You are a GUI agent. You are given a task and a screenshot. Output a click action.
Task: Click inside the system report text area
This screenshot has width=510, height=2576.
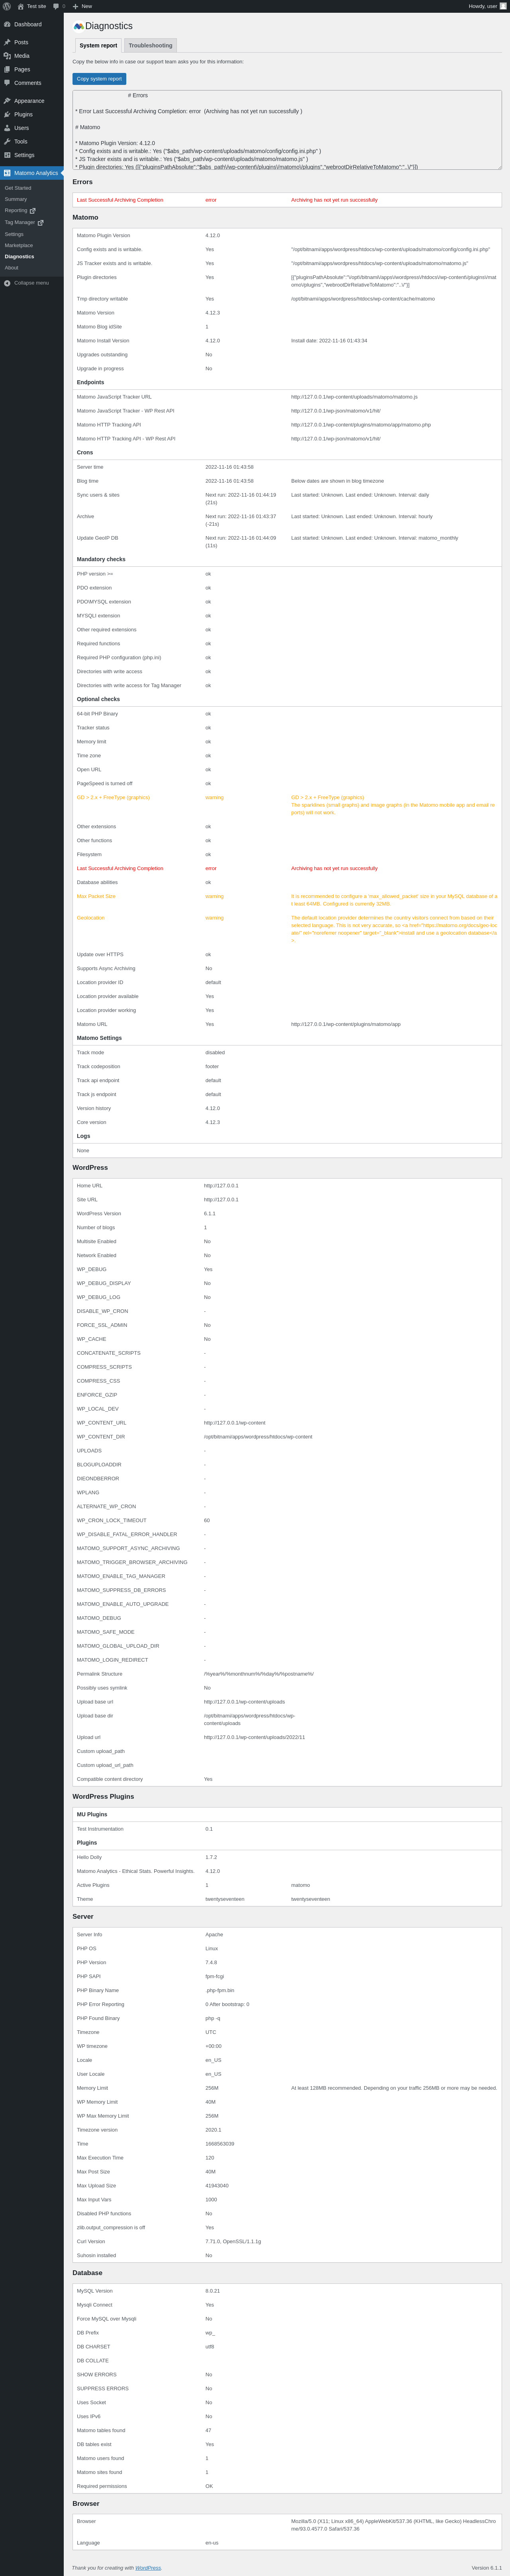[286, 130]
